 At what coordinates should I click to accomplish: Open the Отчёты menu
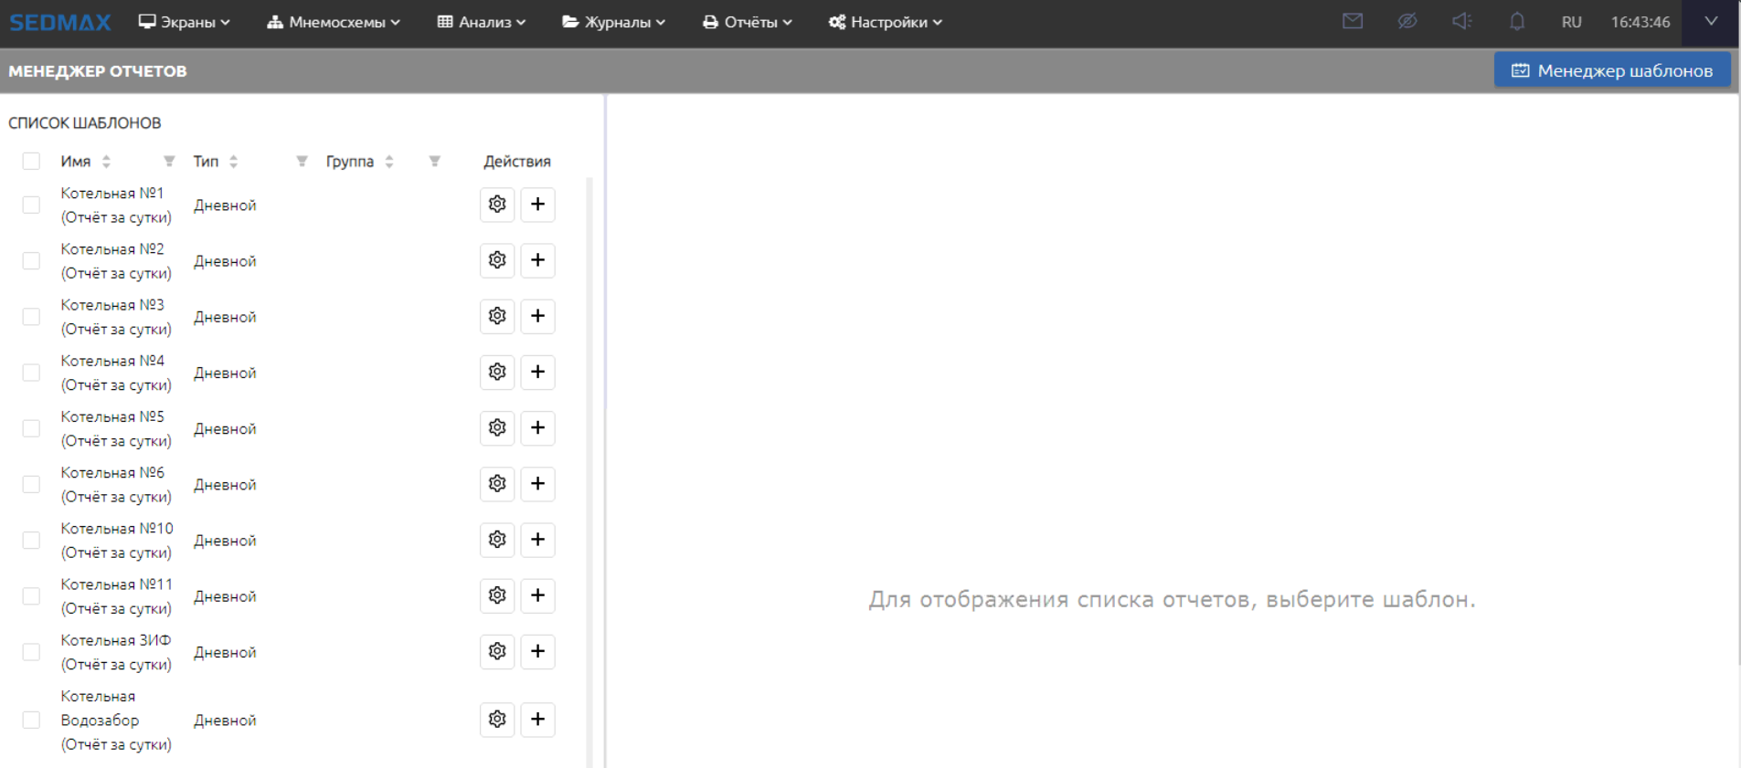tap(747, 22)
